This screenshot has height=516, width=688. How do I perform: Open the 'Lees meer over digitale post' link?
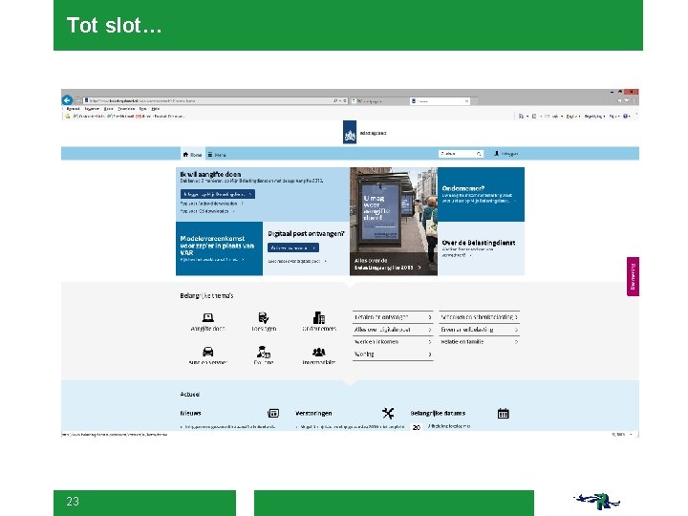297,261
